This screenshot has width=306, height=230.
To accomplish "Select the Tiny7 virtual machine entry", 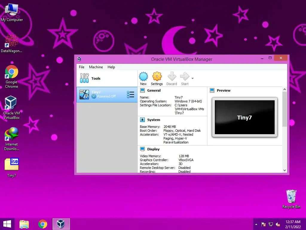I will [107, 95].
